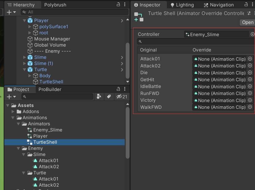Click the Open button in the Inspector
This screenshot has height=190, width=255.
(x=247, y=22)
